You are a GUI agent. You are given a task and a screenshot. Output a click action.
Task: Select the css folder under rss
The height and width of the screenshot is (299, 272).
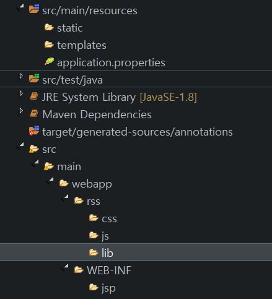point(103,219)
